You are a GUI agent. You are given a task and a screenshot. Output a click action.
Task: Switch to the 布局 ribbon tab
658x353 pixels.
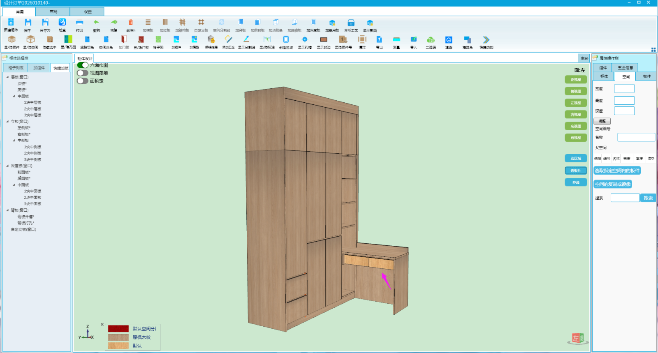(53, 12)
